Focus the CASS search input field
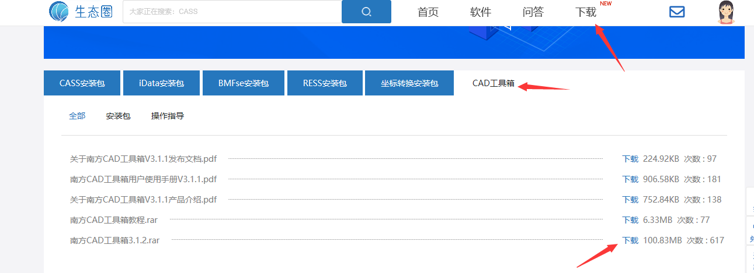This screenshot has width=754, height=273. point(232,12)
